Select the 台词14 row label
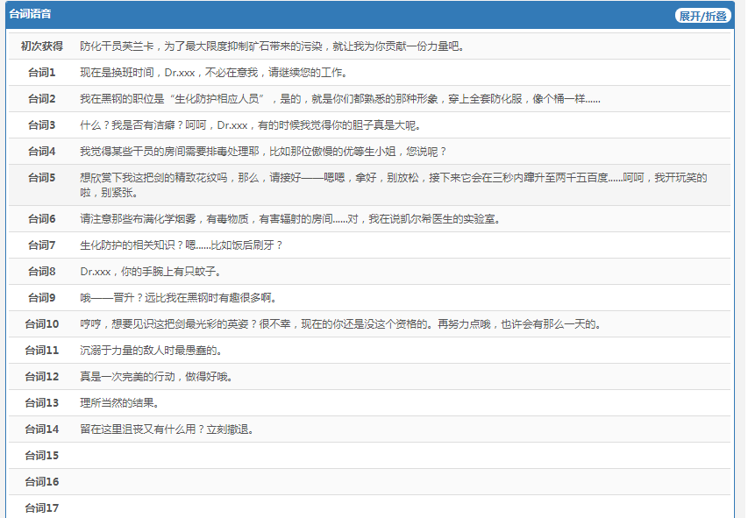Image resolution: width=748 pixels, height=518 pixels. tap(42, 429)
